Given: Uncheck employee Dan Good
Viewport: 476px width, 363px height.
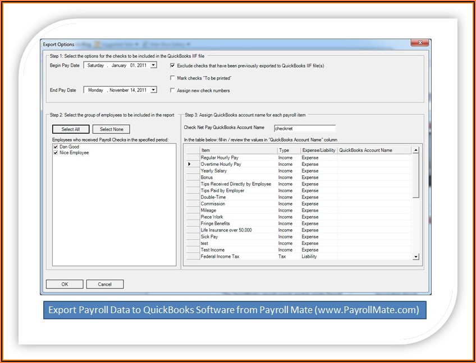Looking at the screenshot, I should point(56,147).
